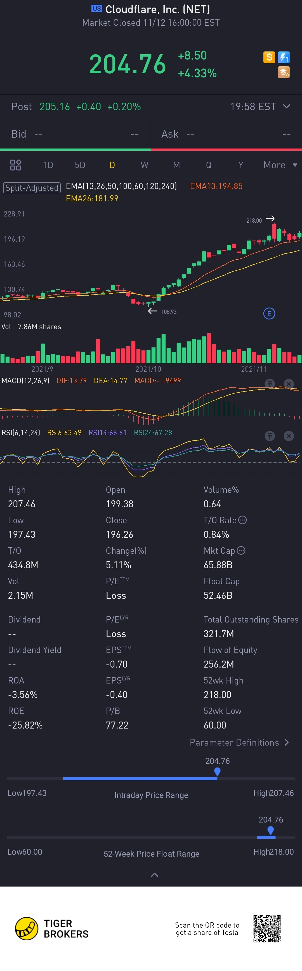Image resolution: width=302 pixels, height=971 pixels.
Task: Tap the EMA26:181.99 readout
Action: 92,199
